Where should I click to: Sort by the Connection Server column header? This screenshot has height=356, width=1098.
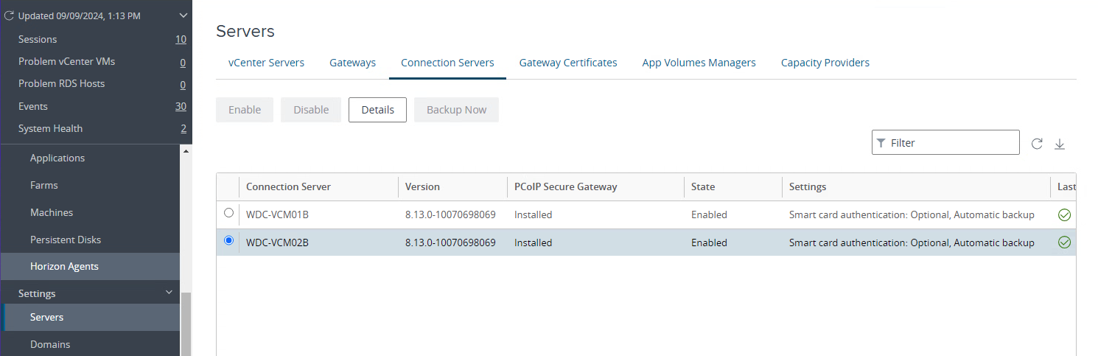(x=288, y=186)
